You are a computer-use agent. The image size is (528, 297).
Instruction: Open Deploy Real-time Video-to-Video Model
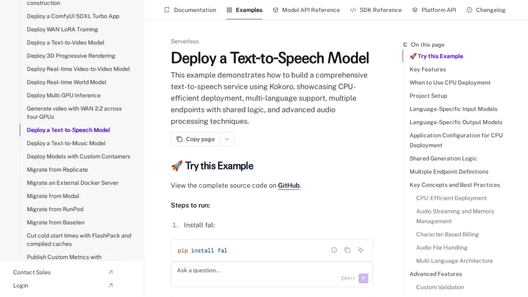(78, 69)
